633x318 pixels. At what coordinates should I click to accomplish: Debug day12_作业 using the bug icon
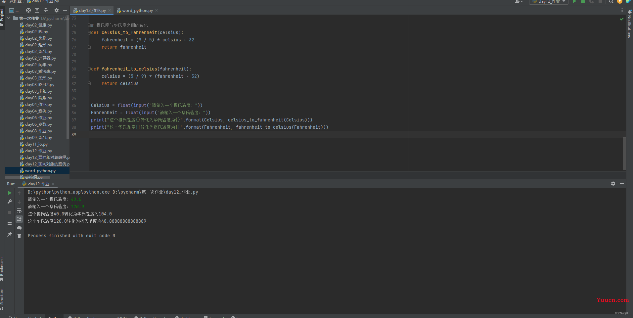(x=583, y=2)
